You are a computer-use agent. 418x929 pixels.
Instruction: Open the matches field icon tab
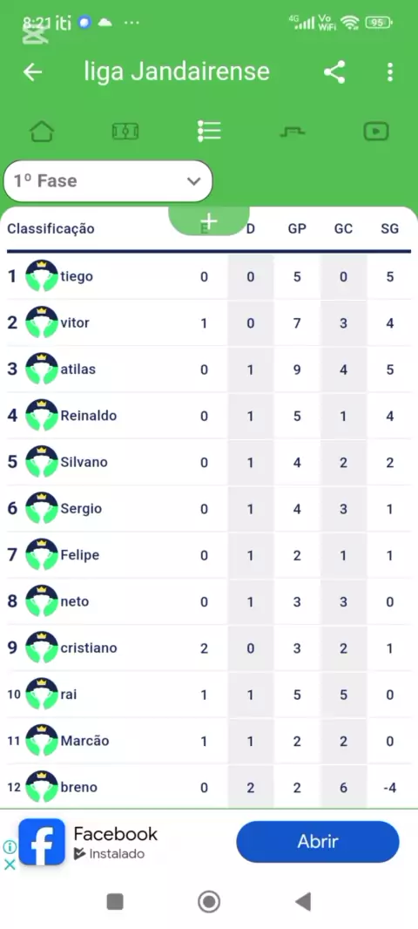coord(125,131)
